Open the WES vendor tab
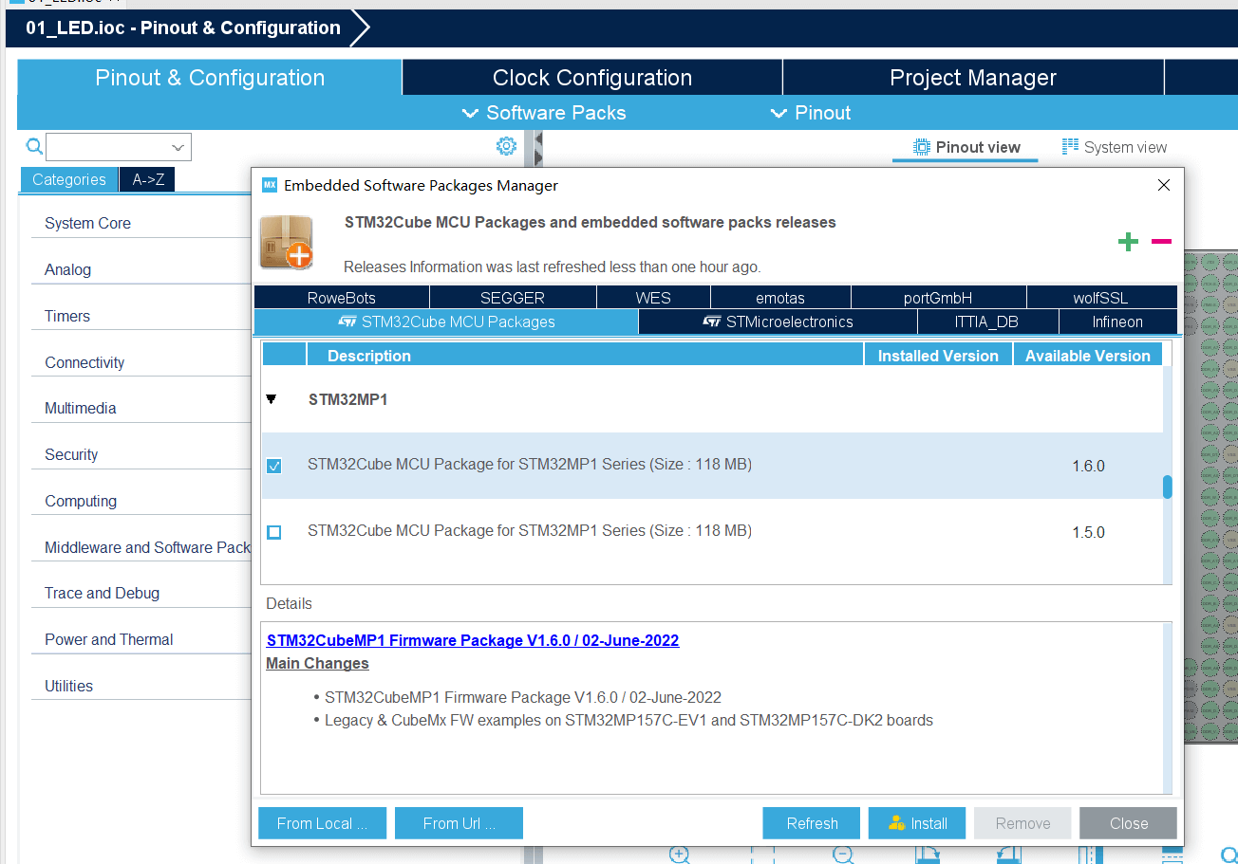1238x864 pixels. [653, 298]
